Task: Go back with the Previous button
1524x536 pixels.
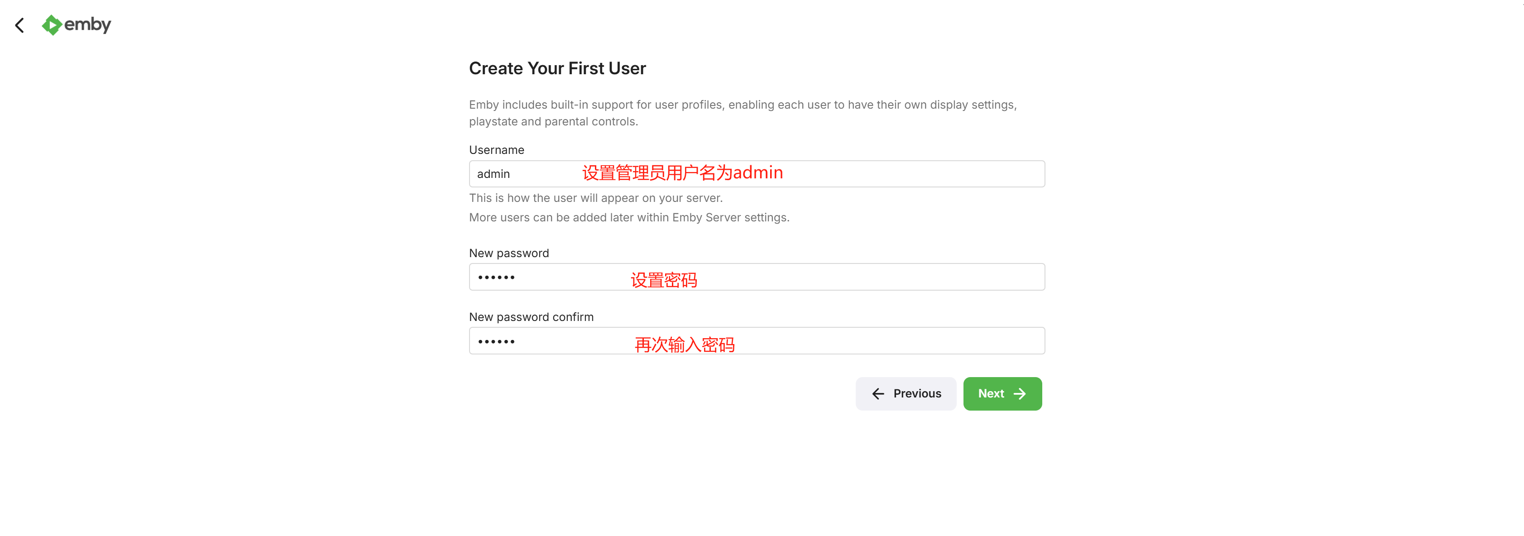Action: click(906, 394)
